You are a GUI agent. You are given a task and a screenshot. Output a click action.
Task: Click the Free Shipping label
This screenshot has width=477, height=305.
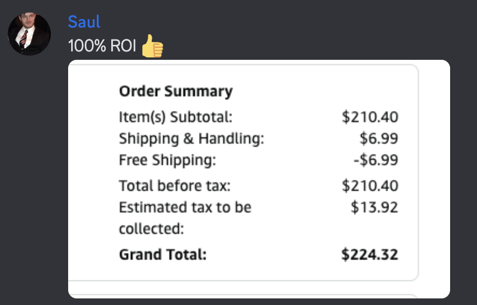167,160
